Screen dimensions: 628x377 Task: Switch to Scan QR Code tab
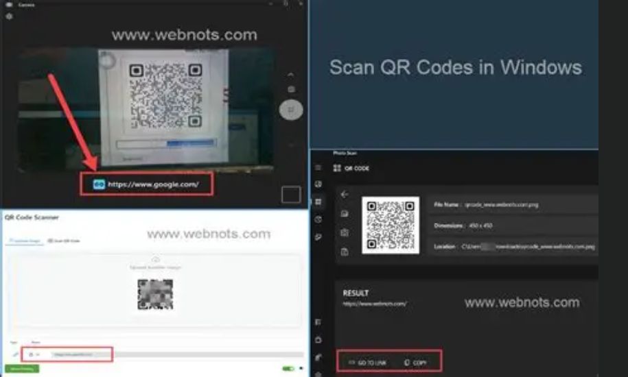(x=64, y=241)
